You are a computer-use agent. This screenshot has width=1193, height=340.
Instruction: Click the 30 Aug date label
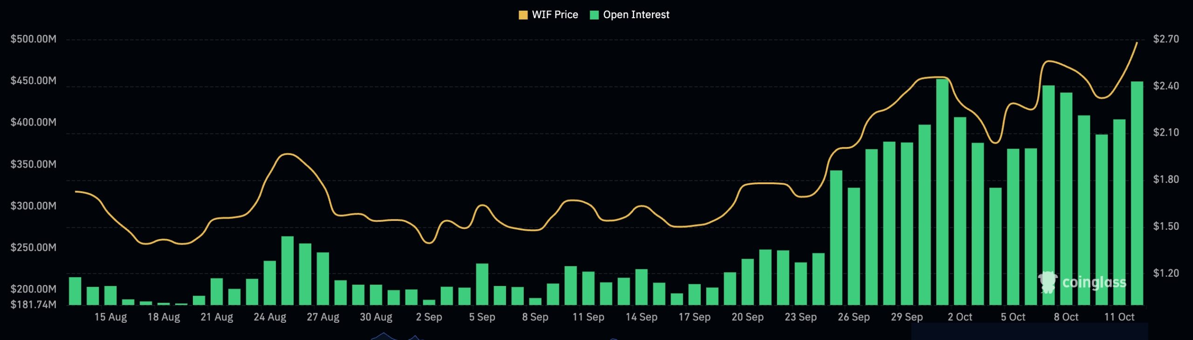click(x=376, y=317)
